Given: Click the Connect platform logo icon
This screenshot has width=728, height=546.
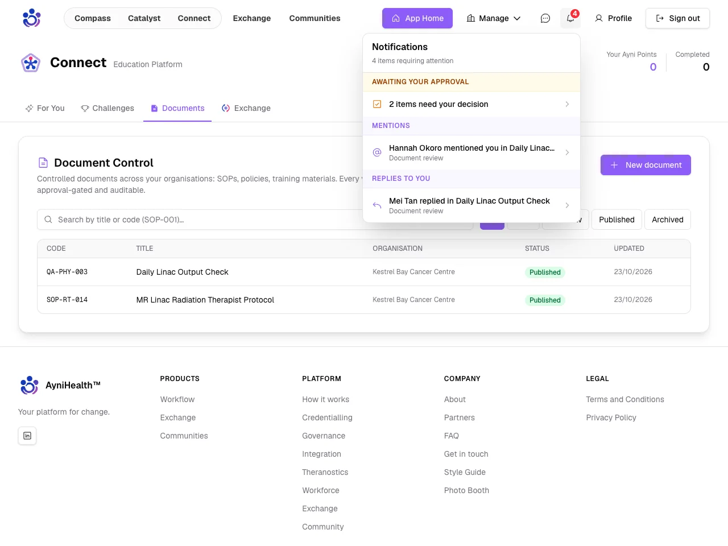Looking at the screenshot, I should coord(31,63).
